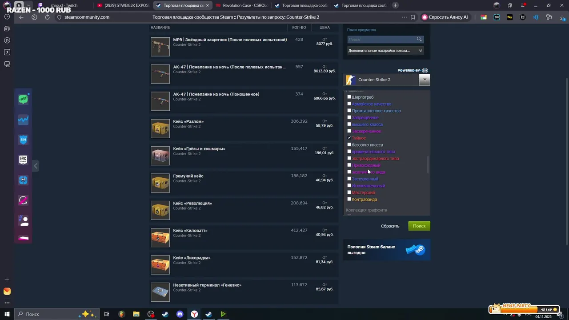Open Кейс «Разлом» case thumbnail
Viewport: 569px width, 320px height.
point(160,128)
